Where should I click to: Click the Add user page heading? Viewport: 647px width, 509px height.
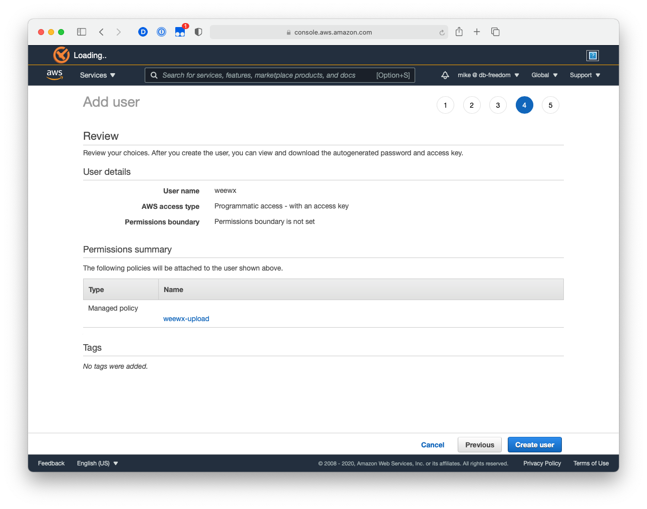[111, 102]
